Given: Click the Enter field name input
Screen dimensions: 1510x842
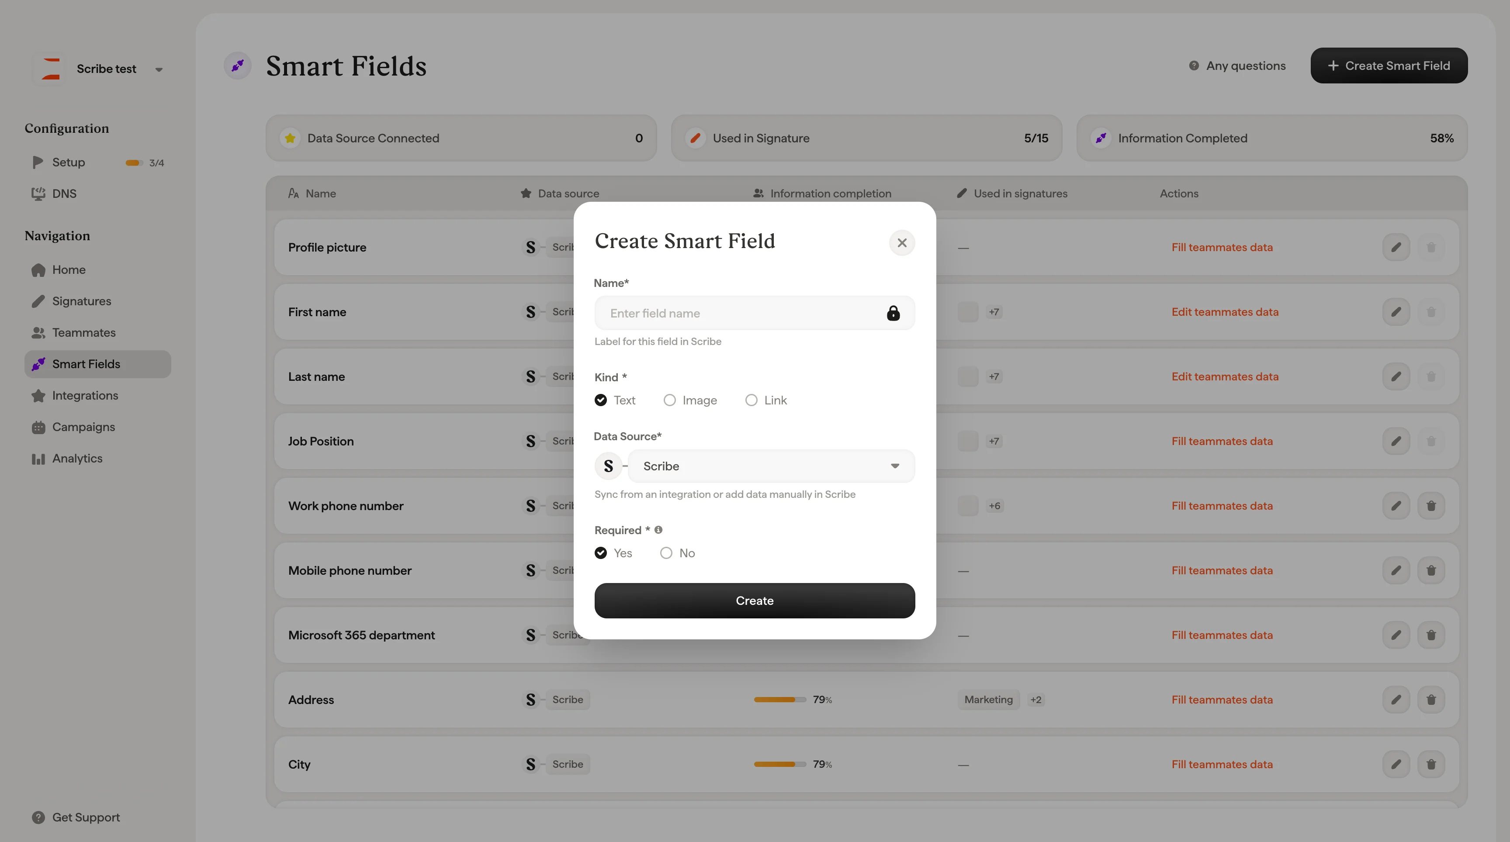Looking at the screenshot, I should coord(755,313).
